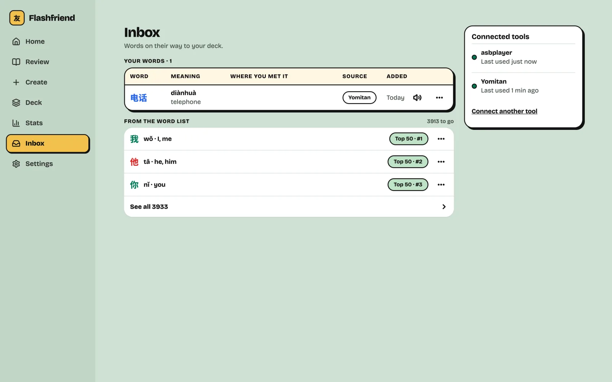Open more options for 我 row

[x=441, y=139]
